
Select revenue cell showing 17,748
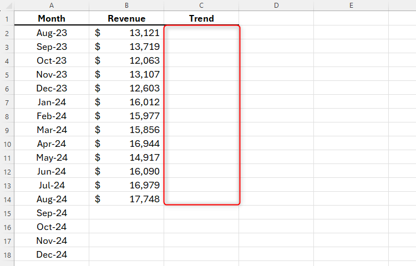(x=126, y=199)
